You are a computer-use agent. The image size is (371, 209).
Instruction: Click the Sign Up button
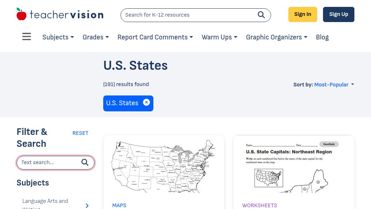(x=339, y=14)
